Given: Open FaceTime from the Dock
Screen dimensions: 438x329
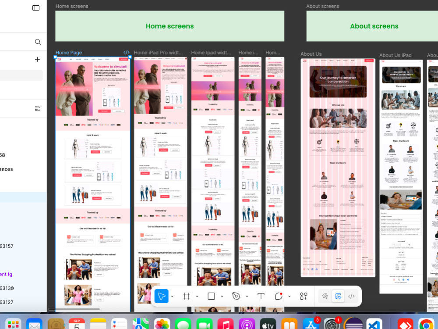Looking at the screenshot, I should pos(205,325).
